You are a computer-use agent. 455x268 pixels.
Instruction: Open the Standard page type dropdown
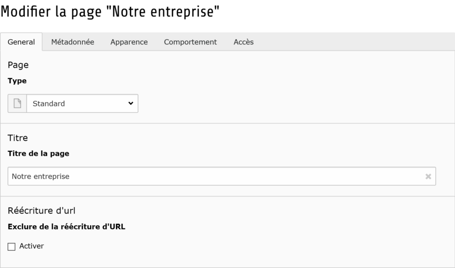coord(82,103)
